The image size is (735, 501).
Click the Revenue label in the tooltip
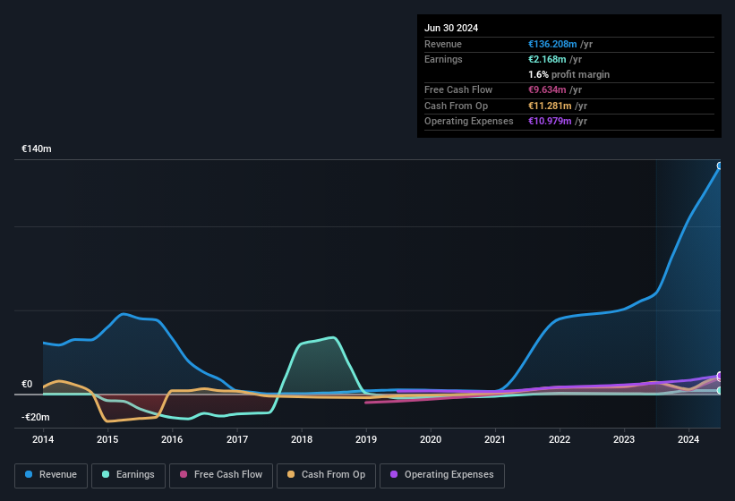443,44
